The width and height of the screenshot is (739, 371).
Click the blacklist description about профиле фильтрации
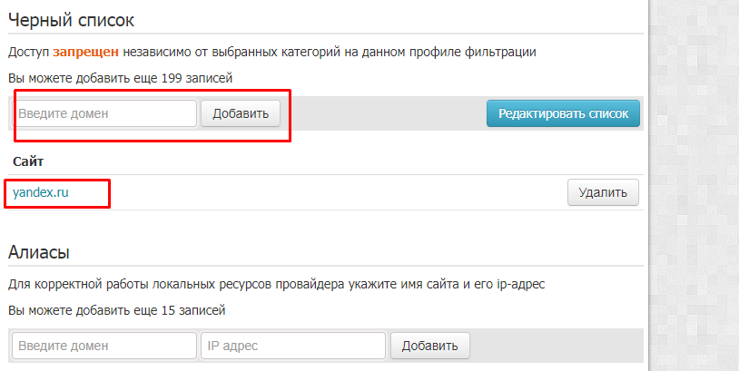(x=272, y=52)
